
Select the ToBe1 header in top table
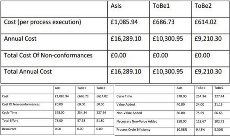[x=161, y=6]
